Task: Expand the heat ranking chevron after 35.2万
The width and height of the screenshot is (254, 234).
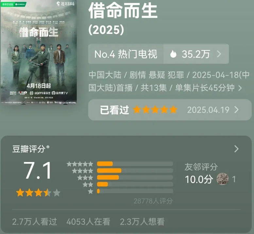Action: point(219,54)
